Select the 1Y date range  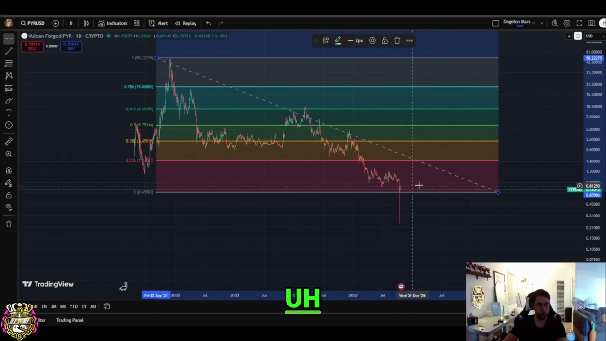point(84,306)
